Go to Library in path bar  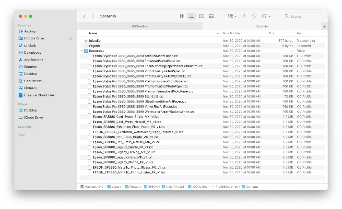(114, 187)
